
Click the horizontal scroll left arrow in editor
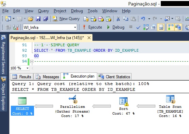pyautogui.click(x=32, y=68)
